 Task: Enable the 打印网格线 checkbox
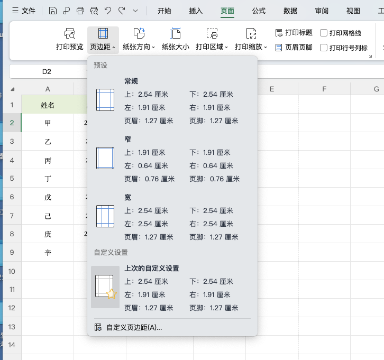click(x=324, y=33)
